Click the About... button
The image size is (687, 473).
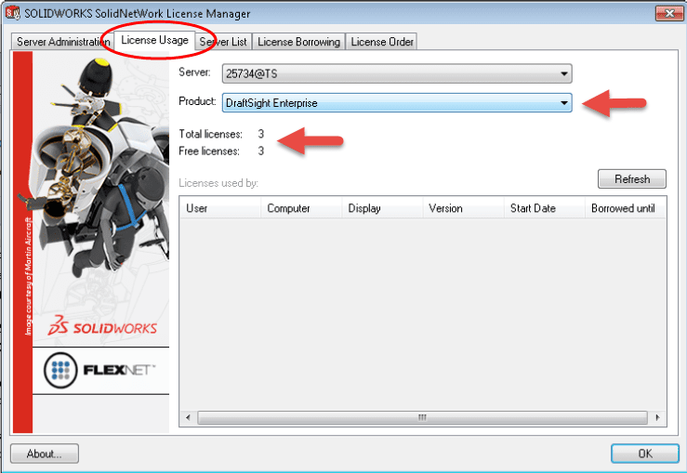[45, 453]
